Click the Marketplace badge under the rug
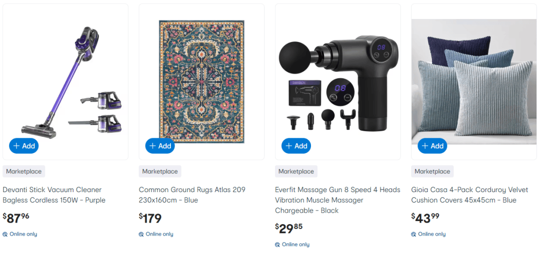Viewport: 540px width, 257px height. (x=160, y=172)
